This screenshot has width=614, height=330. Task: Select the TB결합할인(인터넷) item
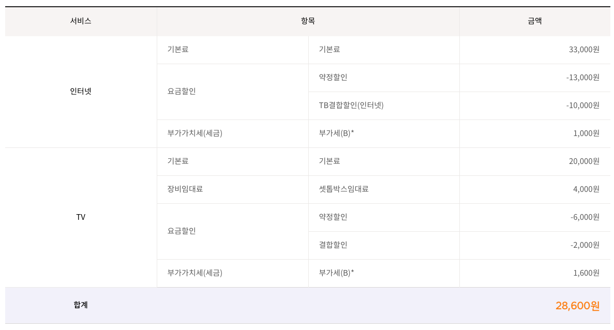(x=351, y=106)
